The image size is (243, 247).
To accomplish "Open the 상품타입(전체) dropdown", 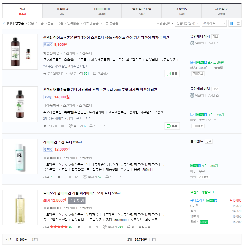I will point(187,23).
